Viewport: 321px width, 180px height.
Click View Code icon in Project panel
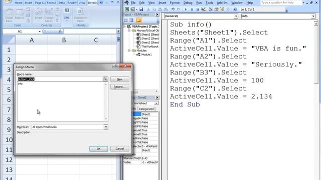point(126,20)
